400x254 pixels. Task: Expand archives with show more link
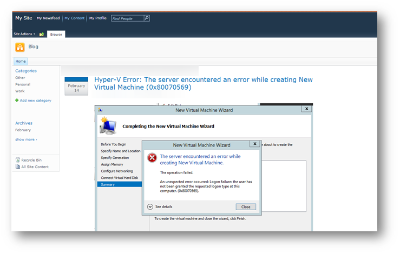click(26, 139)
